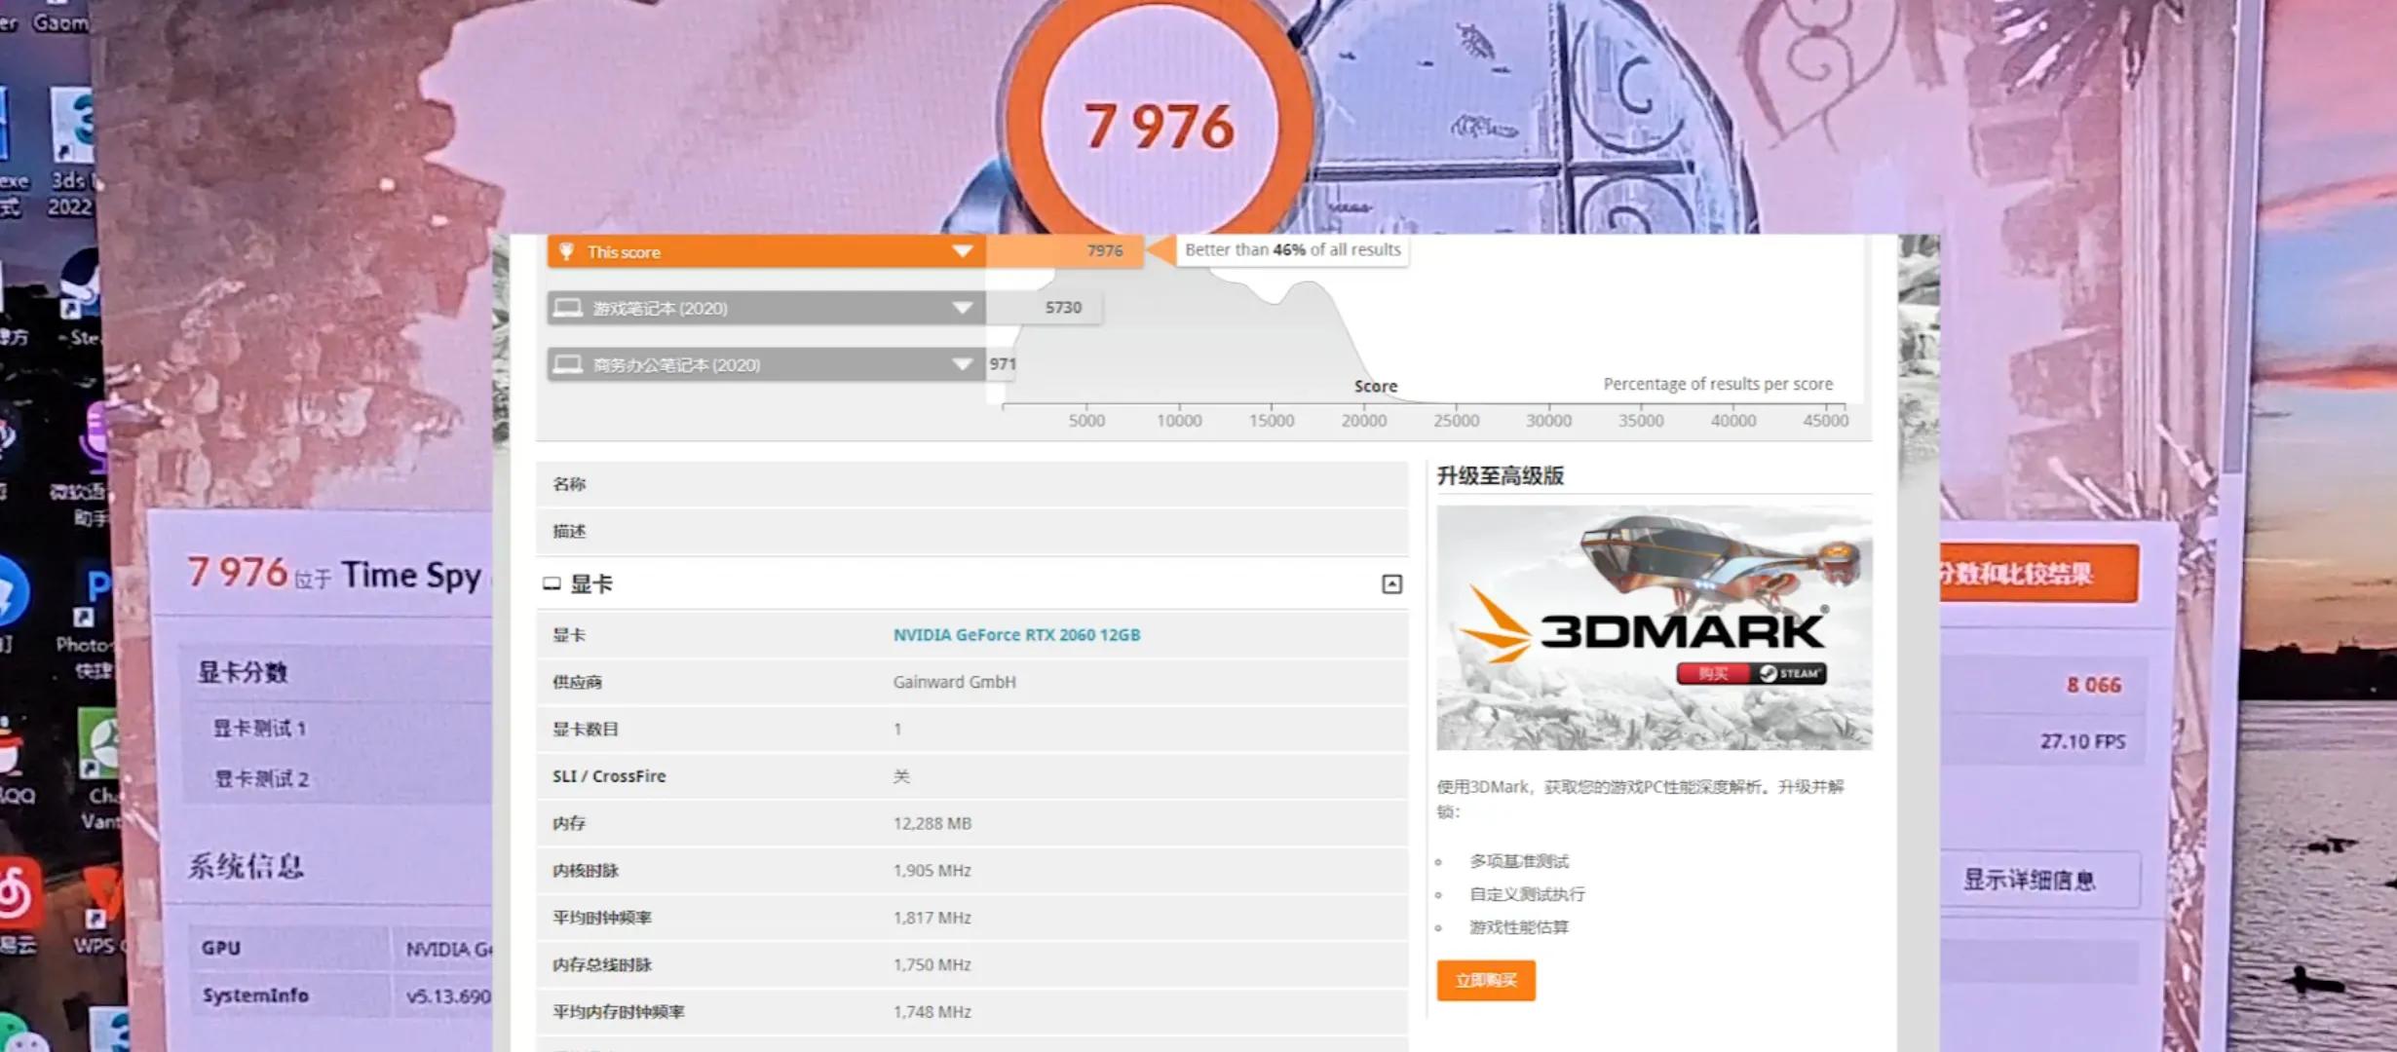
Task: Click the 立即购买 purchase button
Action: pyautogui.click(x=1485, y=981)
